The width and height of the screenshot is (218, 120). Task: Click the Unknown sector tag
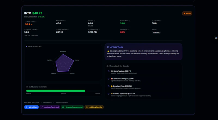(x=156, y=32)
